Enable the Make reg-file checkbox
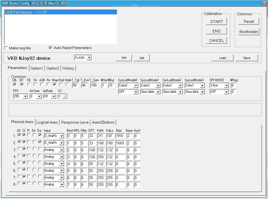Screen dimensions: 268x199 [x=6, y=48]
